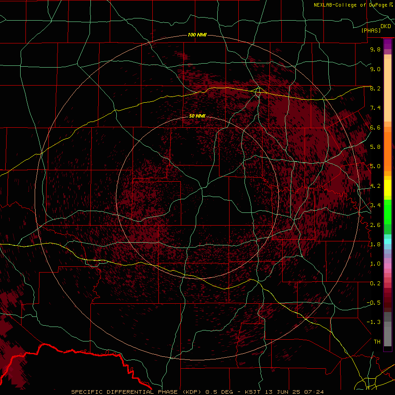The height and width of the screenshot is (395, 395).
Task: Click the DKD label above the color scale
Action: (386, 26)
